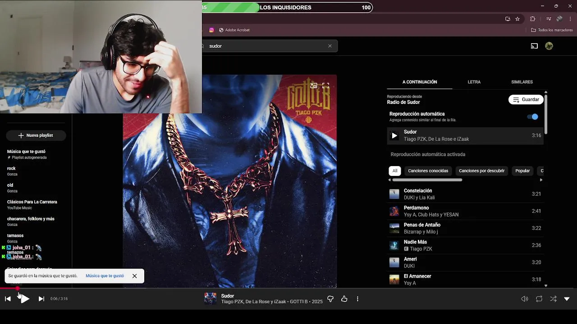Image resolution: width=577 pixels, height=324 pixels.
Task: Switch to the LETRA tab
Action: coord(474,82)
